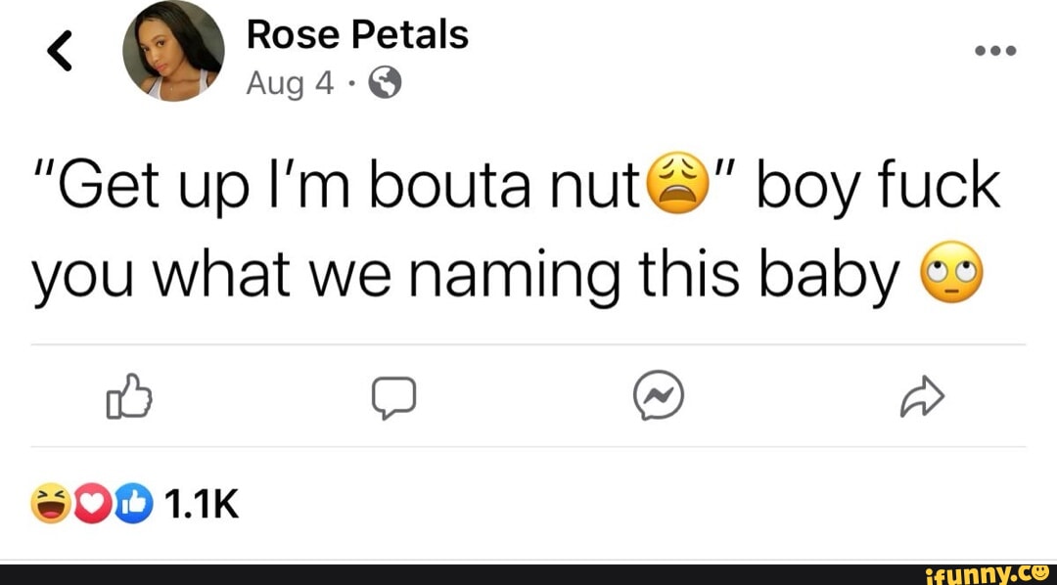Open the Rose Petals profile name link
Viewport: 1057px width, 585px height.
(x=357, y=35)
